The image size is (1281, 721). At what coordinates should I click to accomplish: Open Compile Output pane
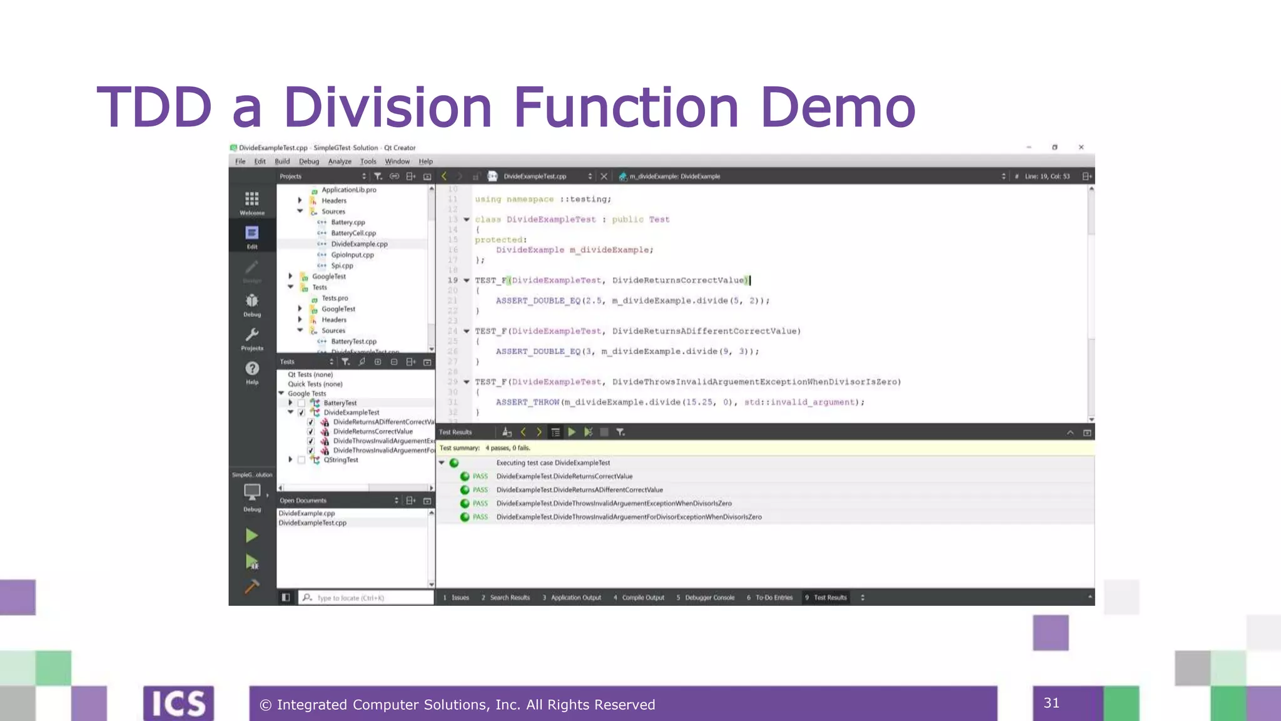639,598
